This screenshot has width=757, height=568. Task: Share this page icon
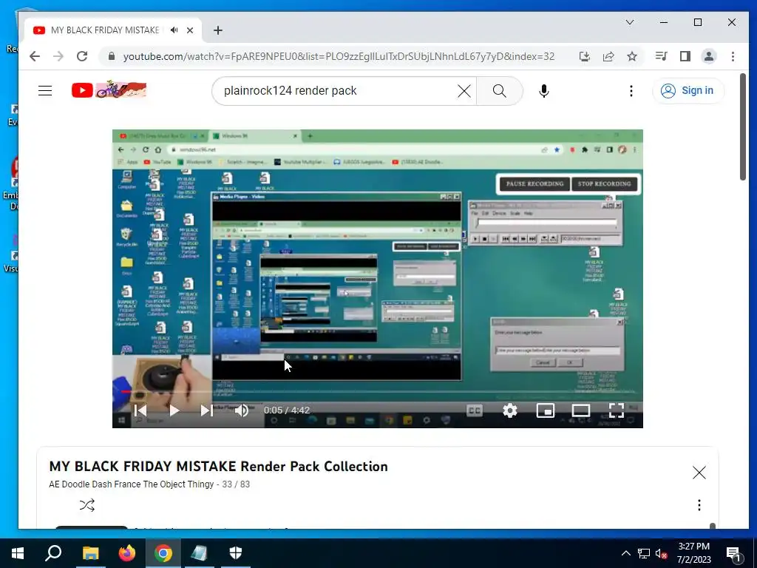[x=608, y=56]
